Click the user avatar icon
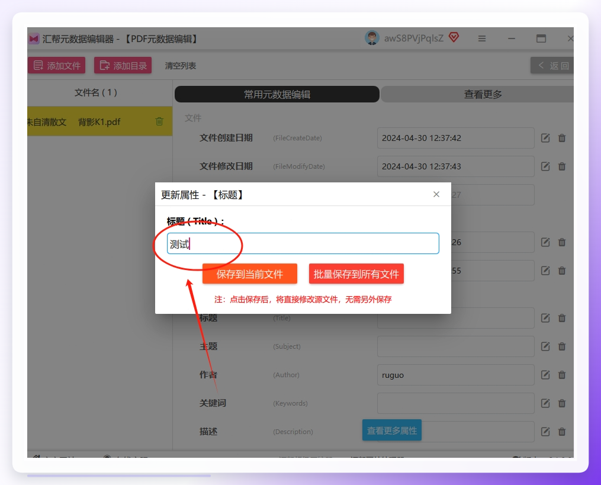601x485 pixels. [372, 38]
